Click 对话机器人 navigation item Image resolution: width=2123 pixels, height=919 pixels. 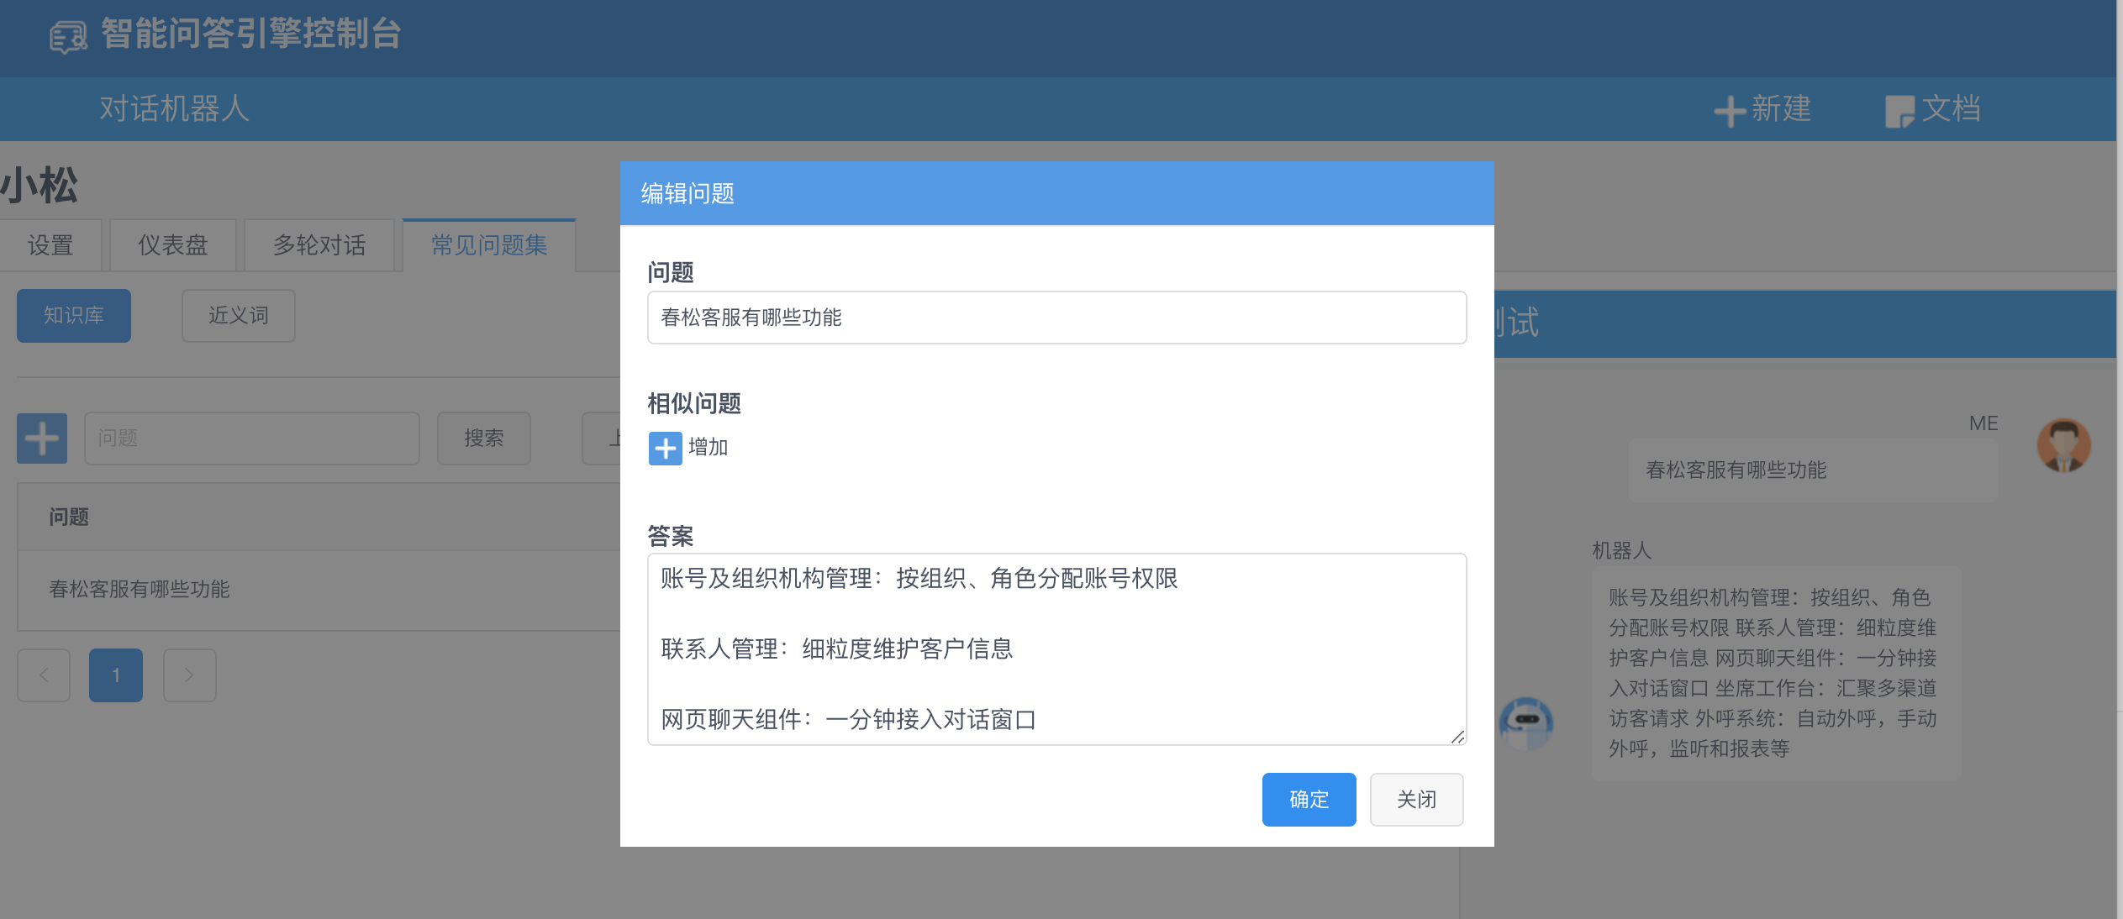[x=175, y=109]
